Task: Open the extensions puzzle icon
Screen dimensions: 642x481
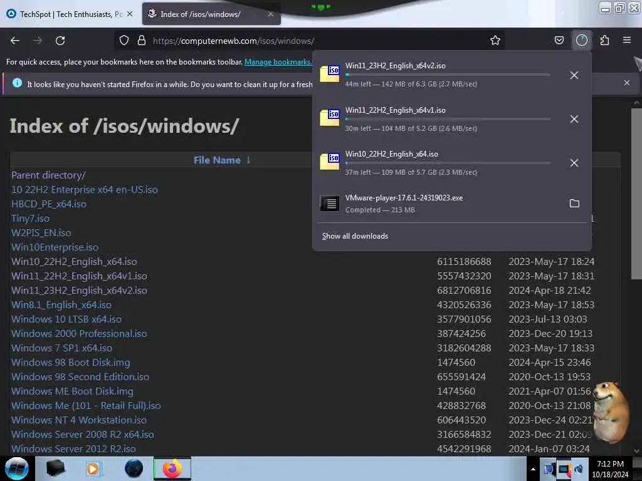Action: (x=604, y=41)
